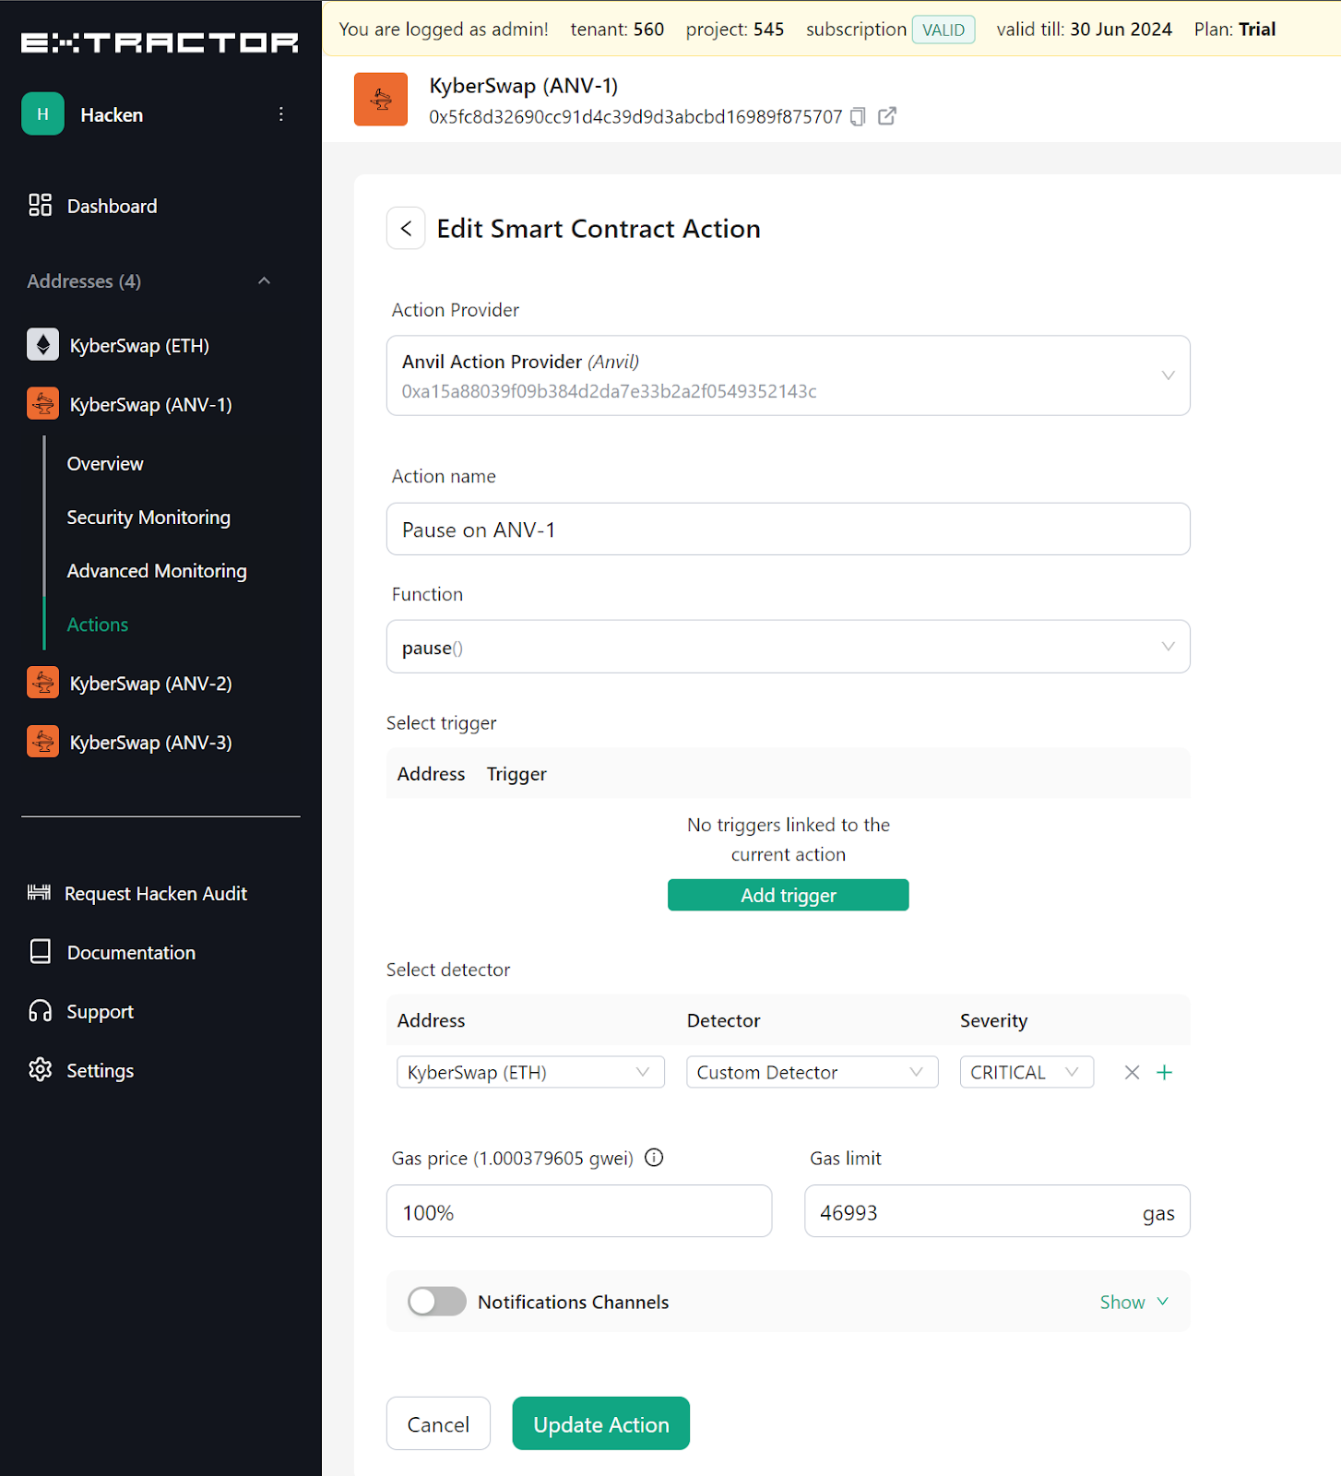1341x1476 pixels.
Task: Open the Support link
Action: 101,1012
